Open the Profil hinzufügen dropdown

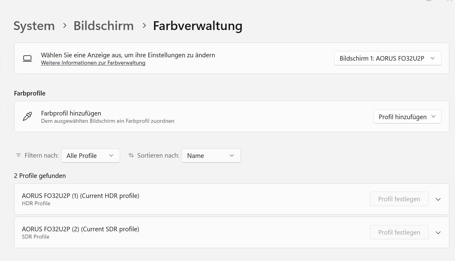pos(407,117)
